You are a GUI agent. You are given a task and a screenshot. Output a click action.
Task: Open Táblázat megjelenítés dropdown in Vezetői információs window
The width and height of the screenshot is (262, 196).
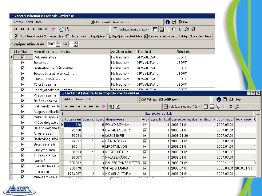131,29
